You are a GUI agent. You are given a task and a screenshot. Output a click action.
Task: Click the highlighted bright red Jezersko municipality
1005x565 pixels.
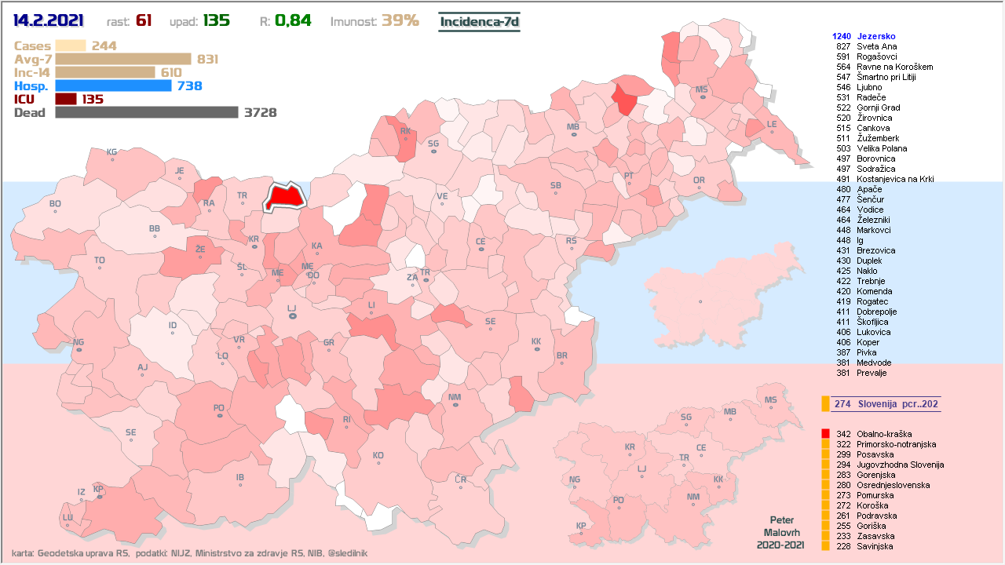[x=283, y=197]
